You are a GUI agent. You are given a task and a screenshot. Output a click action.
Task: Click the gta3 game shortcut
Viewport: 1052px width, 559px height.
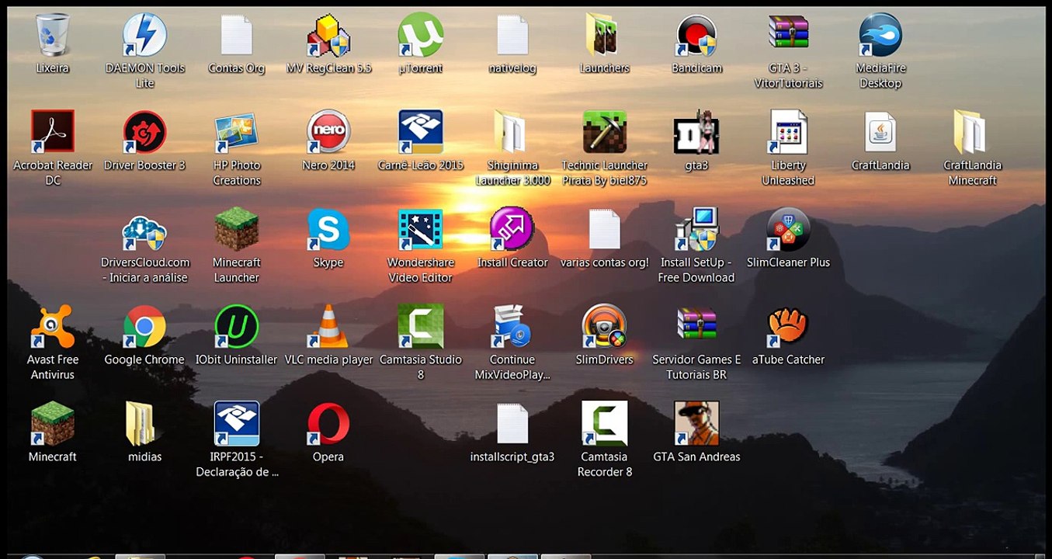696,132
